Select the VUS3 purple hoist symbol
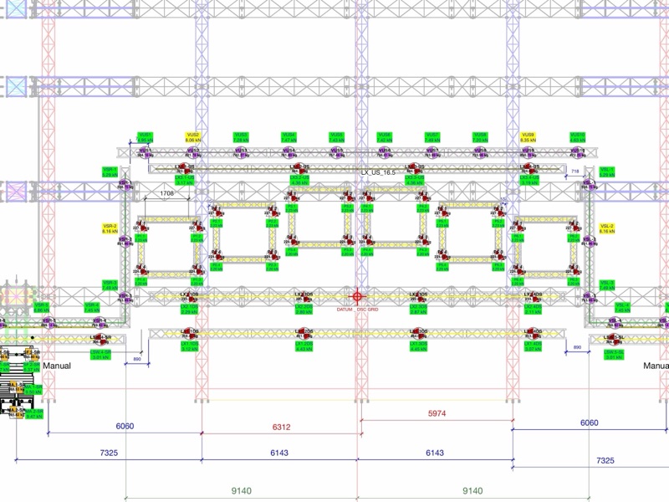This screenshot has height=502, width=669. click(240, 152)
